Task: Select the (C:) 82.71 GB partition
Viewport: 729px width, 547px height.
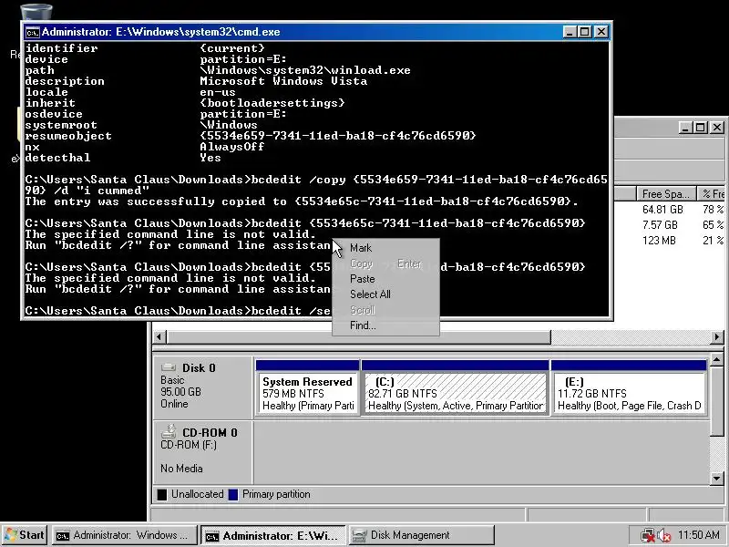Action: pyautogui.click(x=455, y=388)
